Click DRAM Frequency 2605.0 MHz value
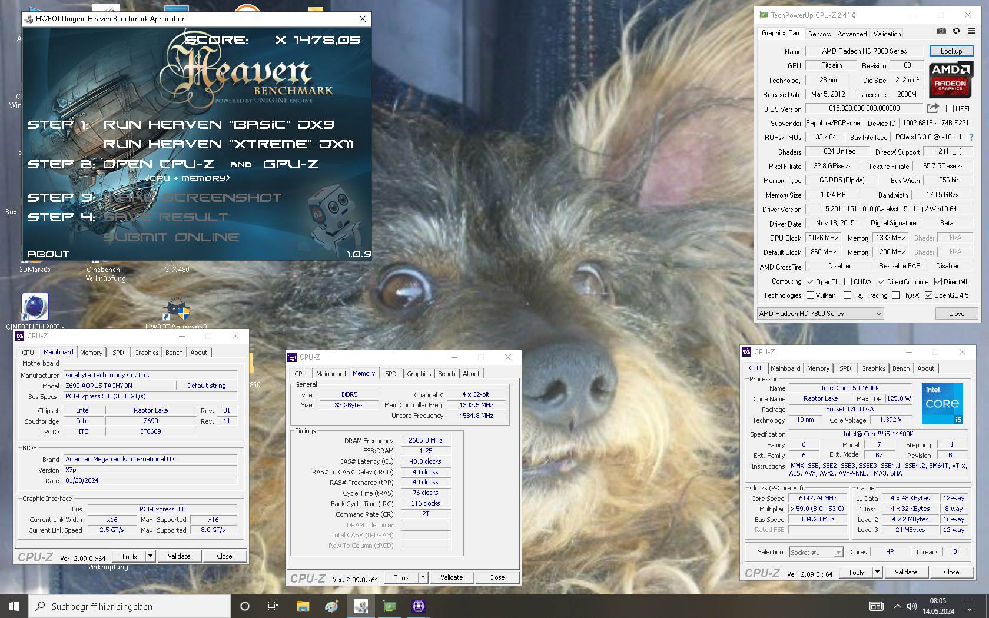This screenshot has height=618, width=989. [426, 440]
